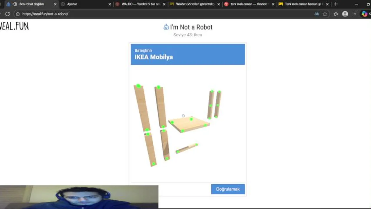
Task: Click the NEAL.FUN logo
Action: [x=14, y=26]
